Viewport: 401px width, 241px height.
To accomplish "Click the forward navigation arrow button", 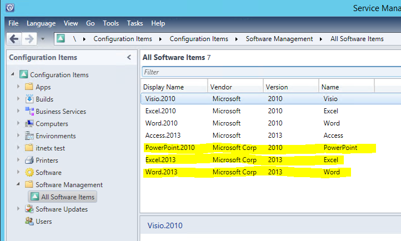I will coord(29,39).
